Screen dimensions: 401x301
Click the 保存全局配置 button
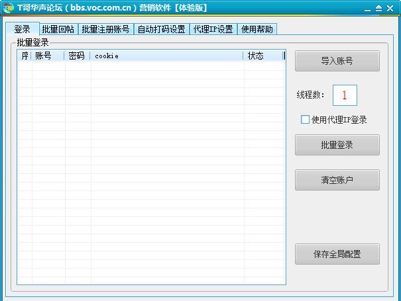coord(337,254)
